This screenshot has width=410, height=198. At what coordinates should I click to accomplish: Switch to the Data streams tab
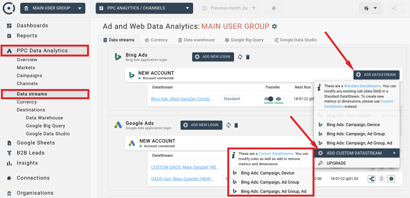pyautogui.click(x=119, y=40)
